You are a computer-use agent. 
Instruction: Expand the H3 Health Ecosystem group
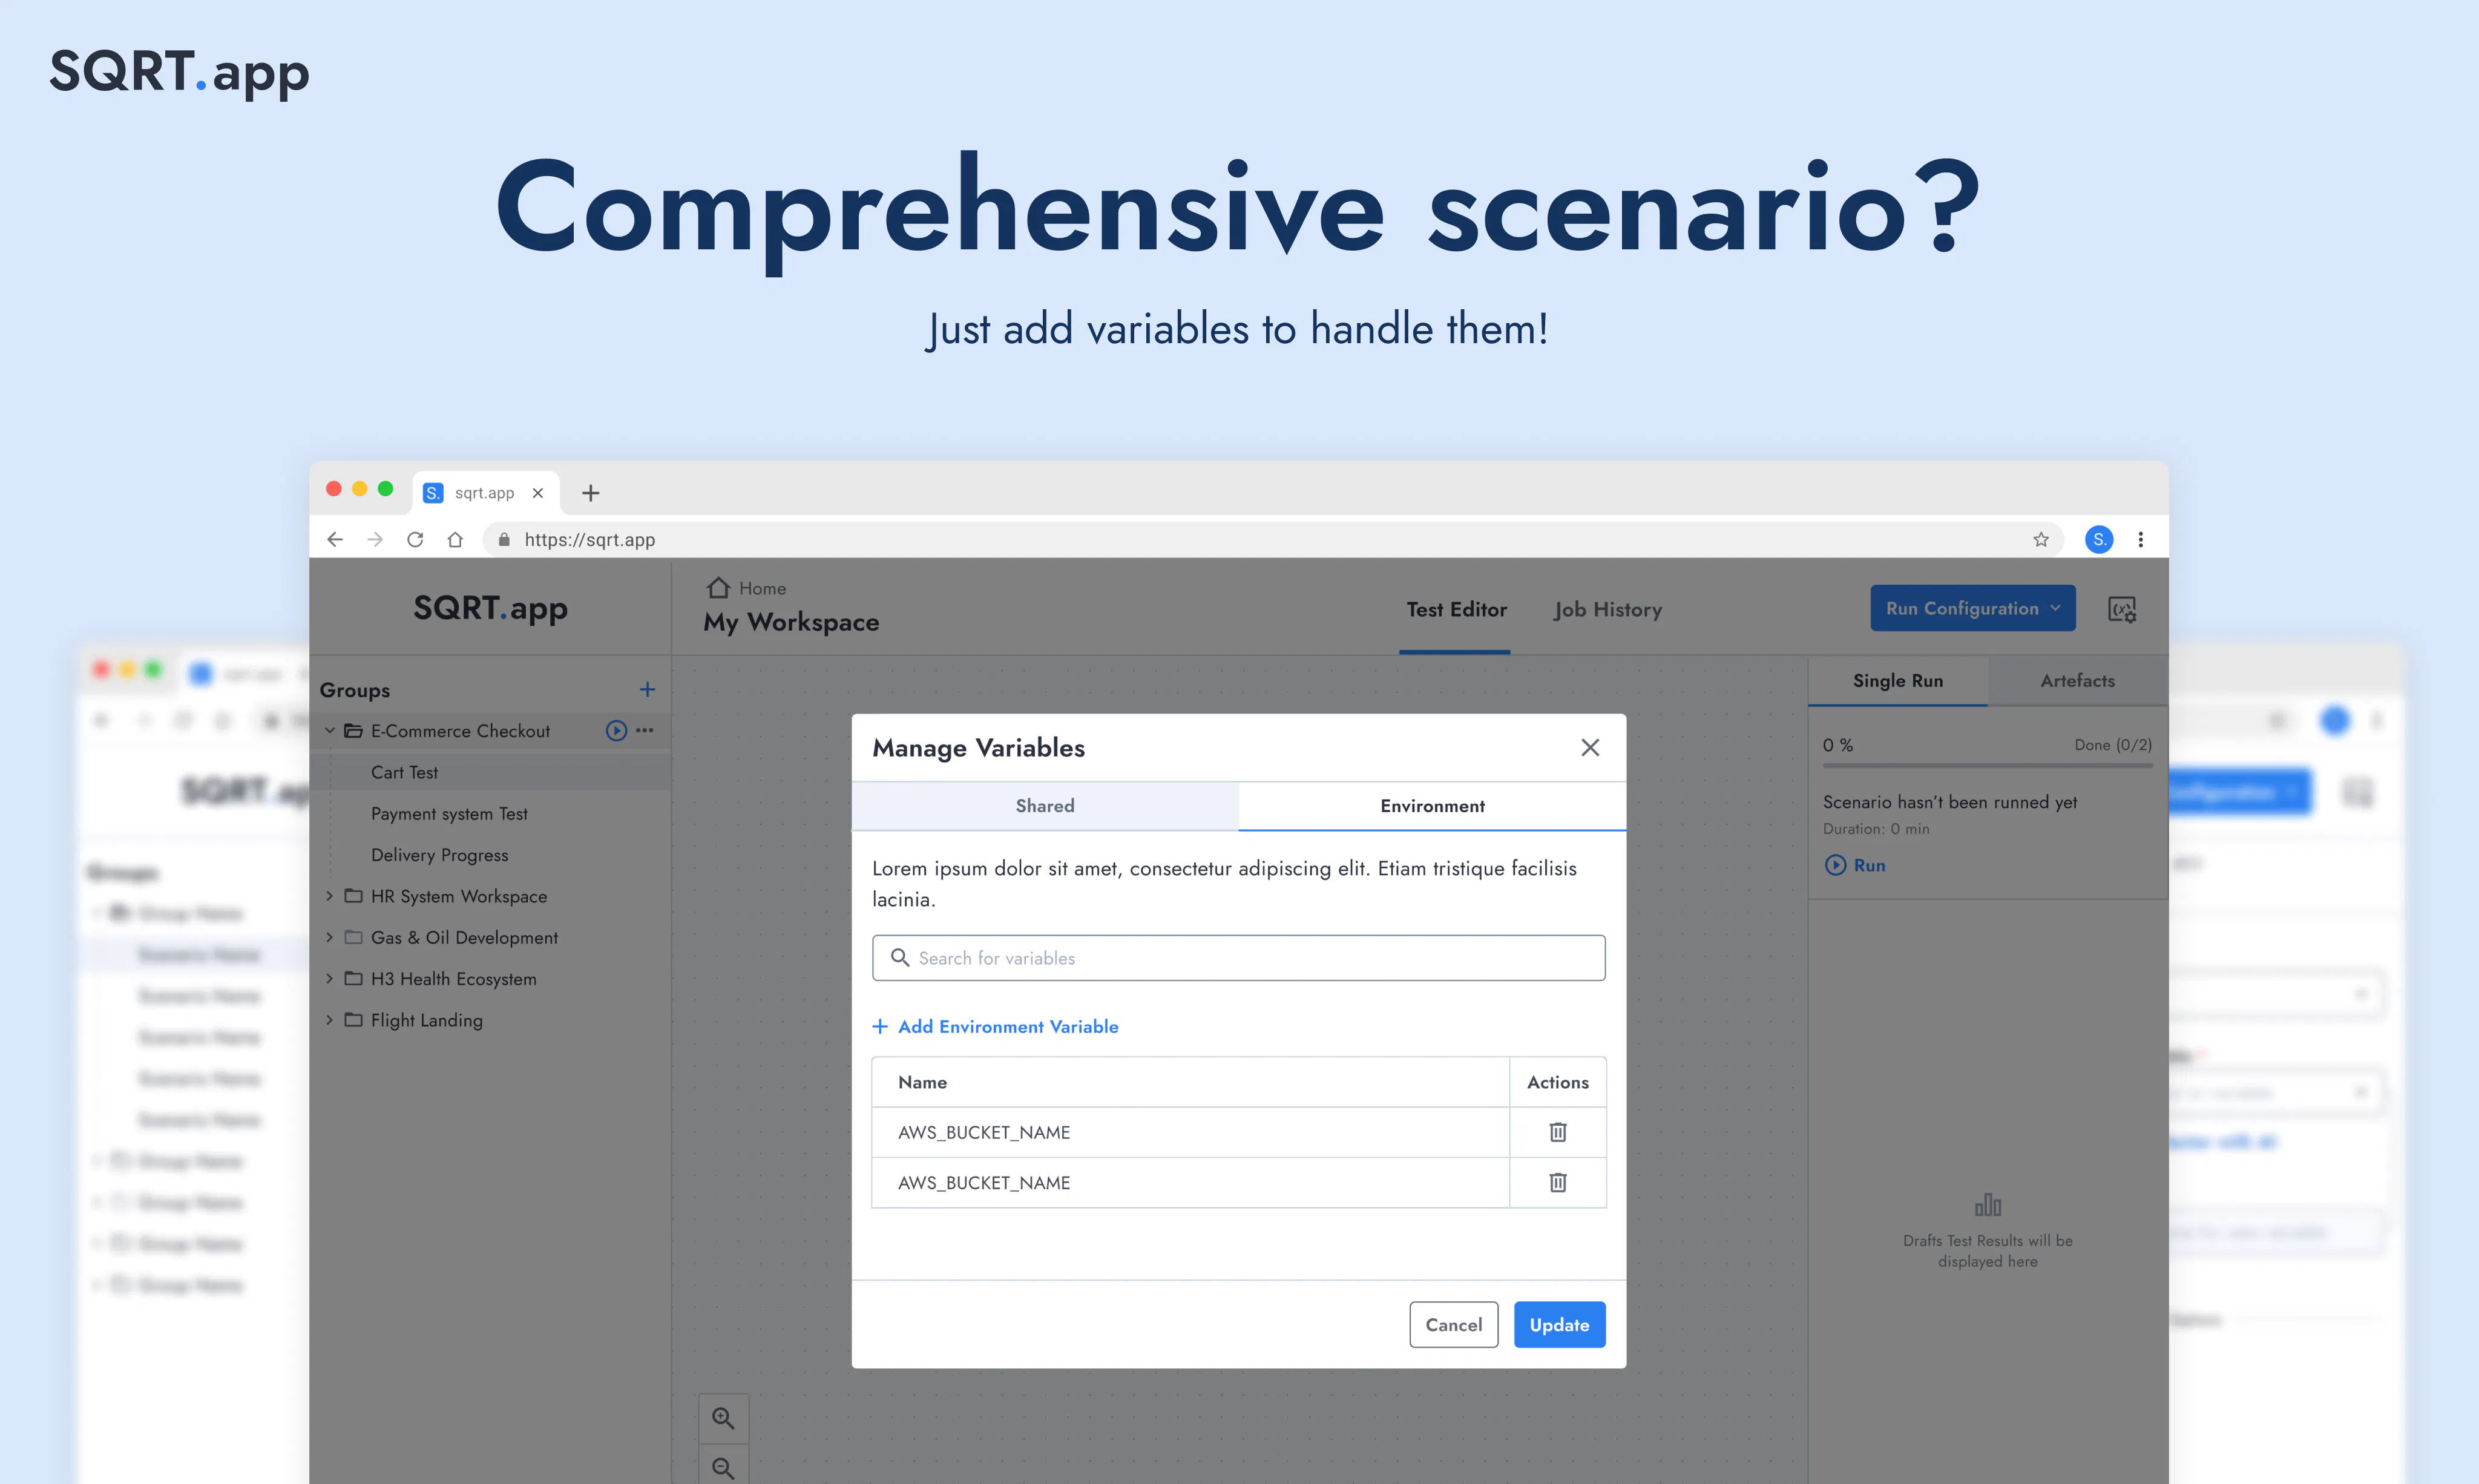pos(329,979)
